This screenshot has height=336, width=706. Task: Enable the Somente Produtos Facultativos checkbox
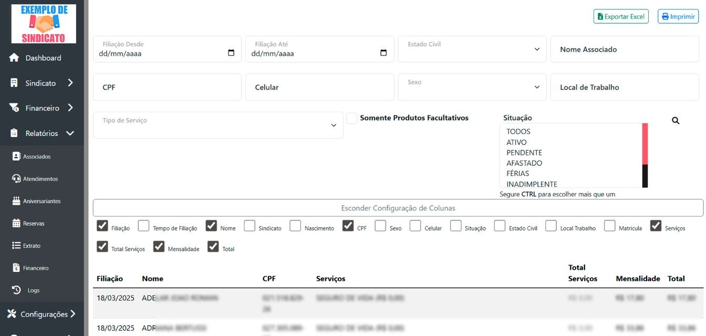coord(351,118)
